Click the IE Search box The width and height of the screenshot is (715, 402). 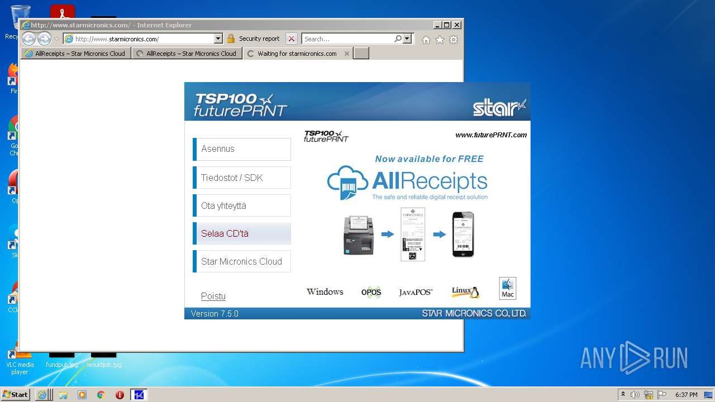347,39
